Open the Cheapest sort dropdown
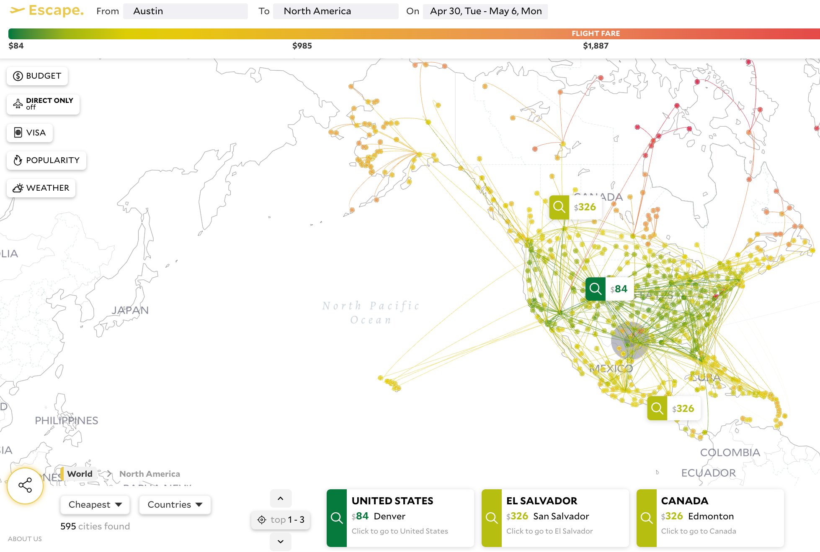Viewport: 820px width, 552px height. 95,505
